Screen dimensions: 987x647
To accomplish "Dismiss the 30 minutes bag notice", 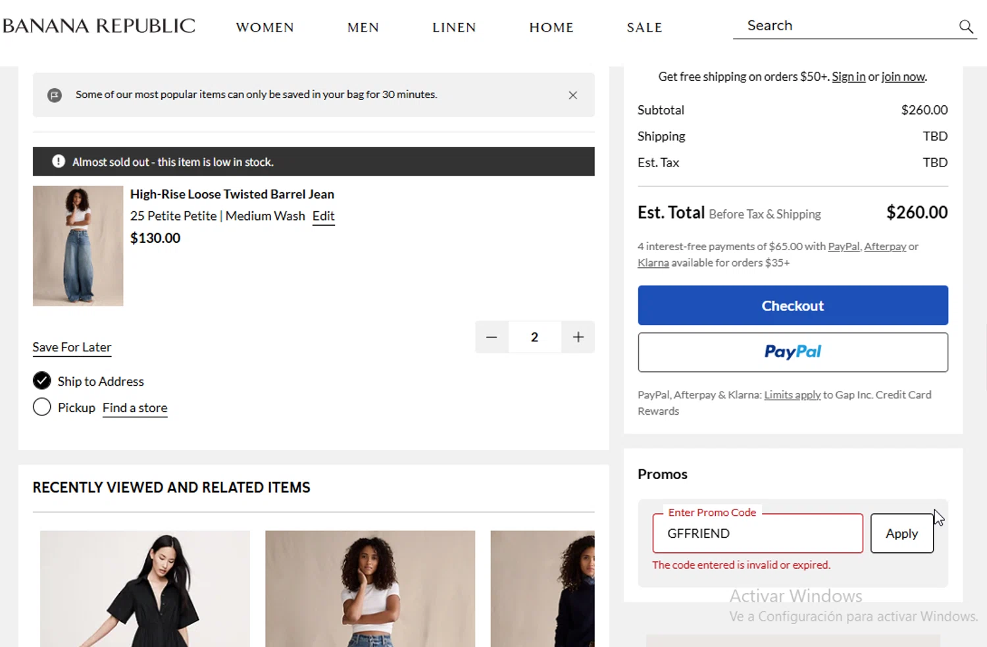I will click(572, 95).
